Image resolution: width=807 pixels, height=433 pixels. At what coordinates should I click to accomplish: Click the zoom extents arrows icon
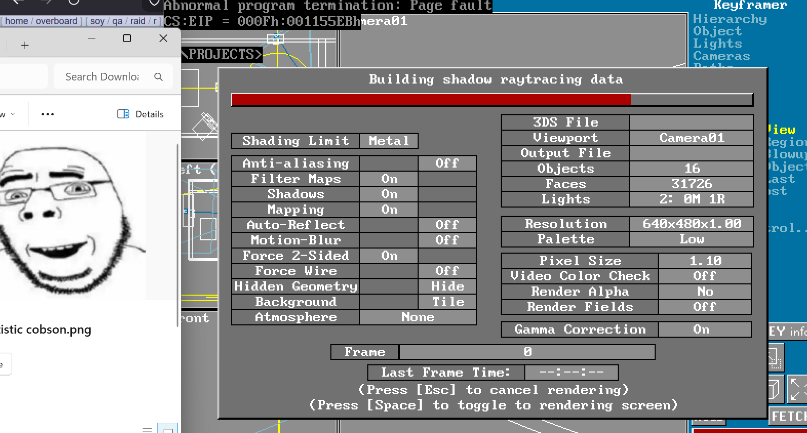[796, 389]
